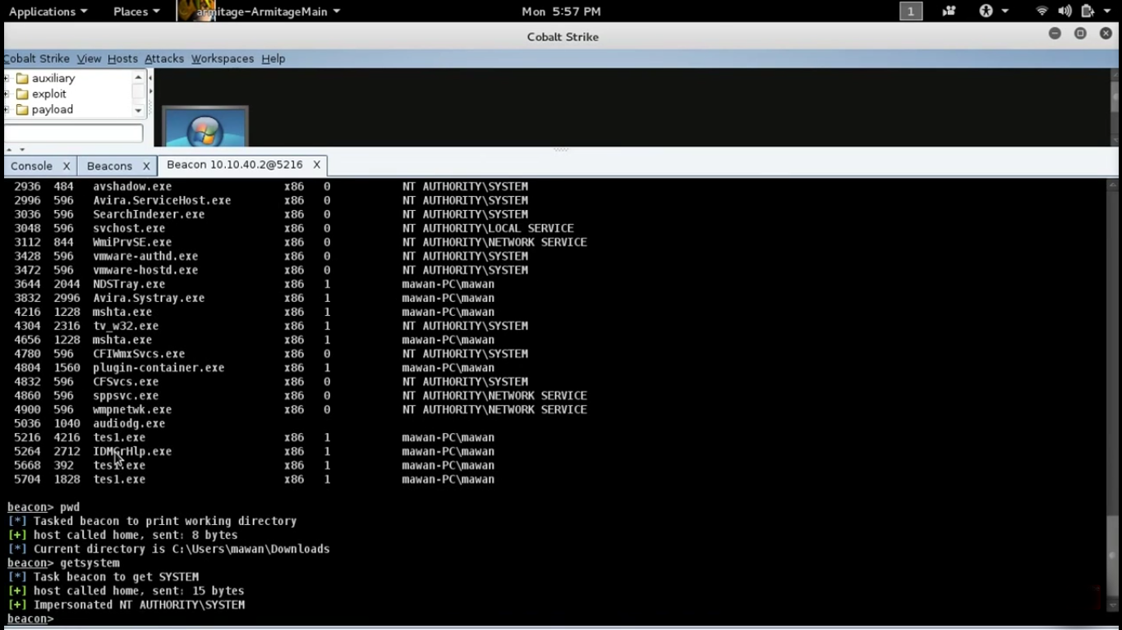Click the target view vertical scrollbar
Image resolution: width=1122 pixels, height=630 pixels.
click(x=1113, y=107)
